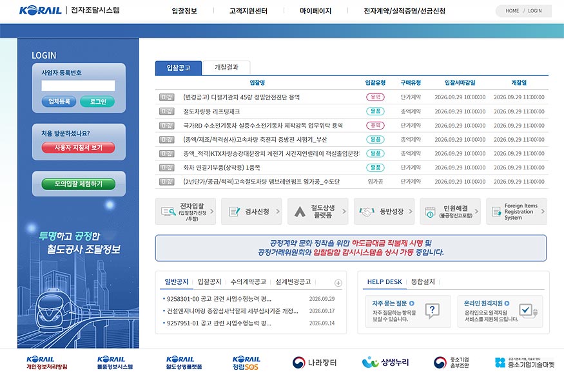Viewport: 564px width, 373px height.
Task: Click the 사용자 지침서 보기 button
Action: coord(79,148)
